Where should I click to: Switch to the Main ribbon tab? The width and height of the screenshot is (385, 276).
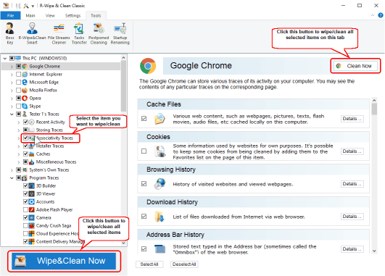(30, 15)
